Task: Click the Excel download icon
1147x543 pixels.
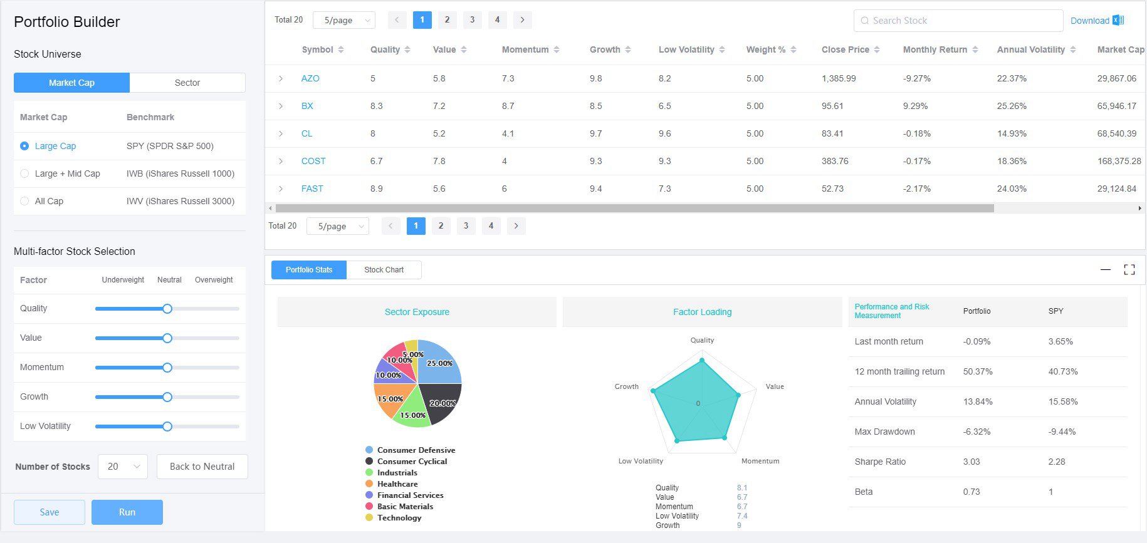Action: pyautogui.click(x=1118, y=20)
